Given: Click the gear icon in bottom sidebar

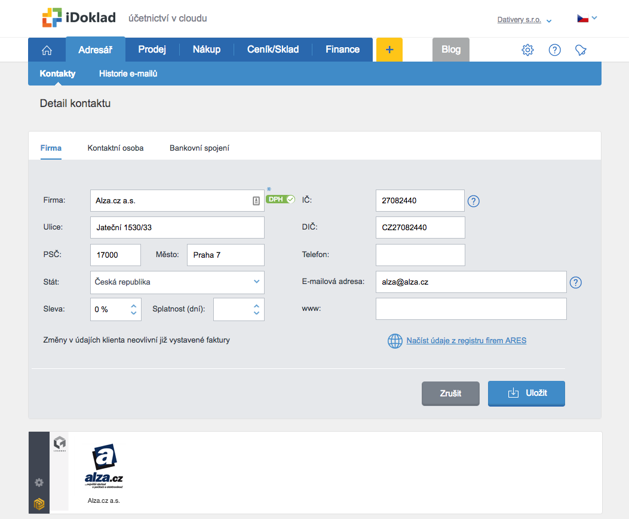Looking at the screenshot, I should tap(39, 483).
